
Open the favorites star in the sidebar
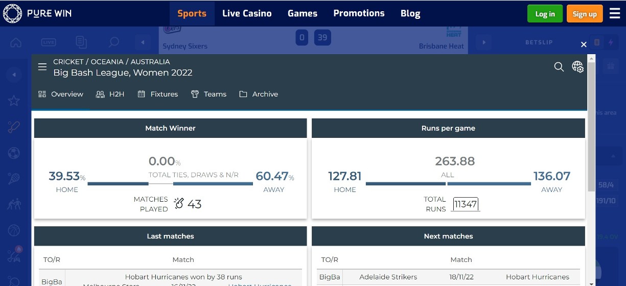14,101
